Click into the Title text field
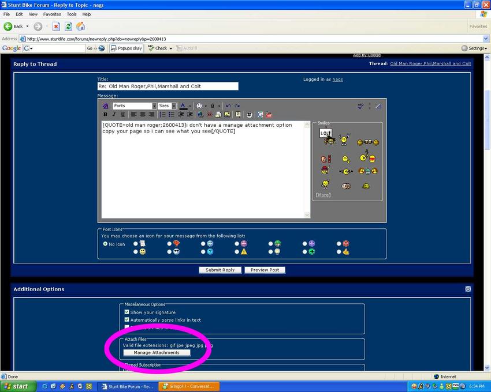The image size is (491, 392). [168, 86]
